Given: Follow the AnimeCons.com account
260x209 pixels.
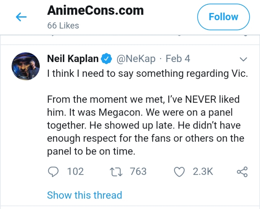Looking at the screenshot, I should click(224, 17).
